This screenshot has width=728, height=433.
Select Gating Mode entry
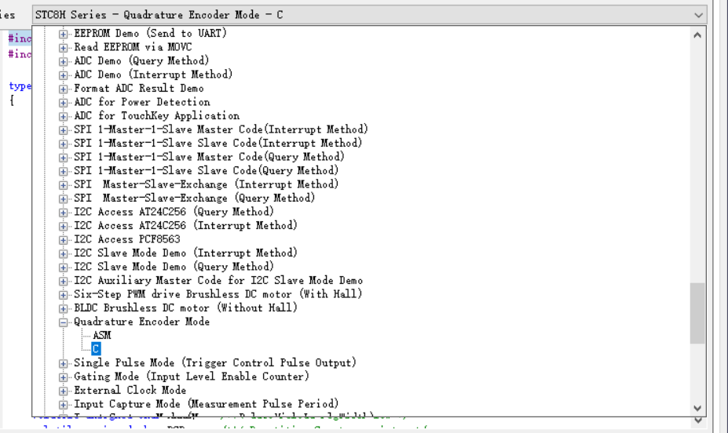[x=192, y=377]
